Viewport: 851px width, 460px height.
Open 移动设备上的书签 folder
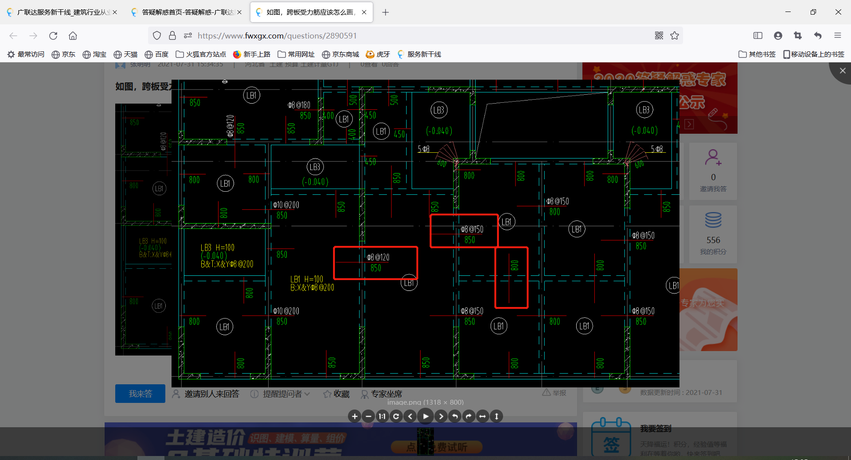pyautogui.click(x=814, y=54)
